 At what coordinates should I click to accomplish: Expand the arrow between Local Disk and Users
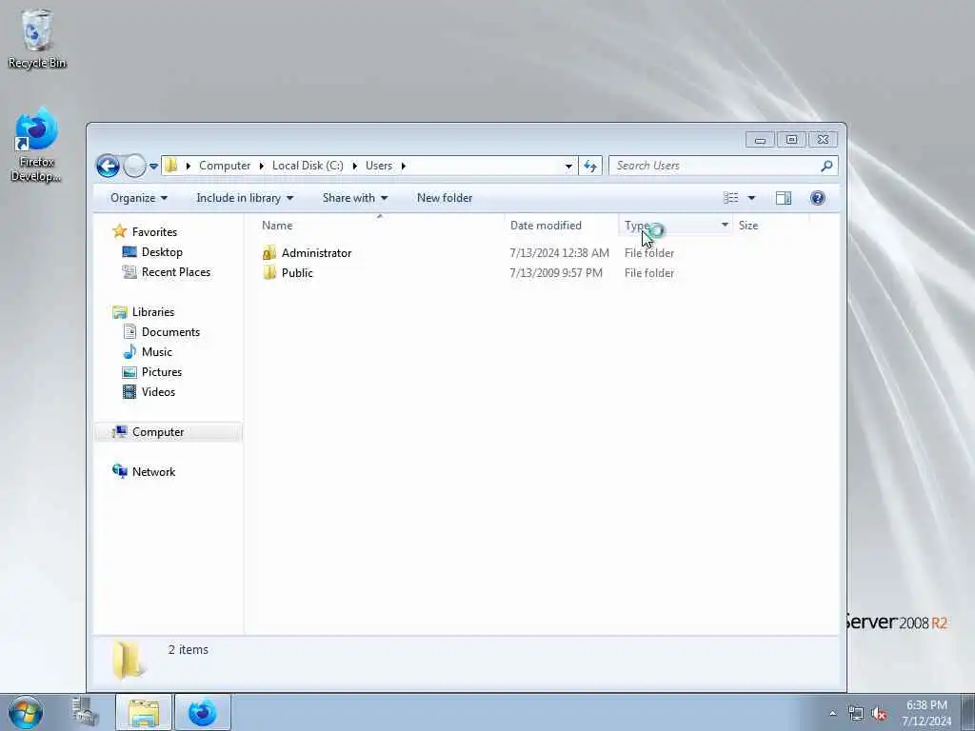pyautogui.click(x=354, y=166)
